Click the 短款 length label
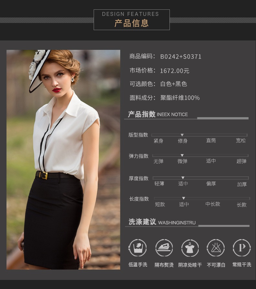 (160, 205)
